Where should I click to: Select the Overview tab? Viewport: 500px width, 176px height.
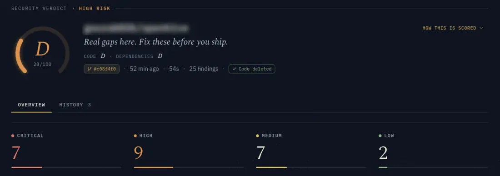click(31, 105)
